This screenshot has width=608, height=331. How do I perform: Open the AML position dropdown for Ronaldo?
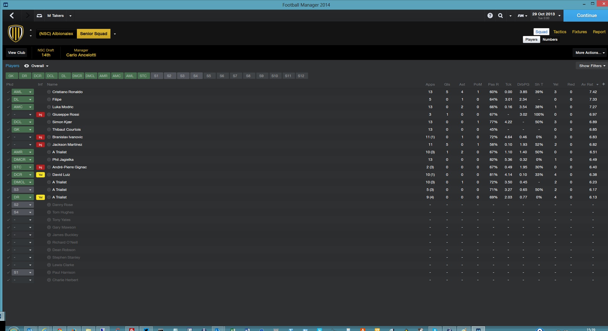(x=23, y=92)
